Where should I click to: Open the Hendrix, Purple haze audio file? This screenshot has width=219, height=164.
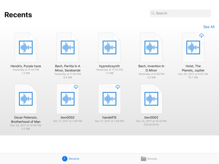point(26,48)
